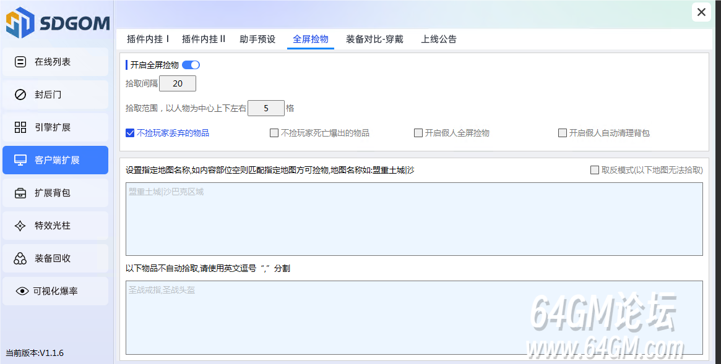This screenshot has width=721, height=364.
Task: Click the 装备回收 recycle icon
Action: tap(20, 258)
